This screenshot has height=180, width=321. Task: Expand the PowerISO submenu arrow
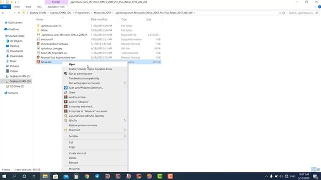click(x=125, y=130)
